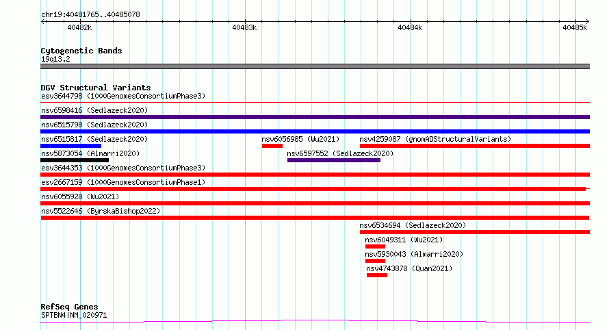This screenshot has height=330, width=609.
Task: Click the short blue nsv6515817 bar
Action: point(70,146)
